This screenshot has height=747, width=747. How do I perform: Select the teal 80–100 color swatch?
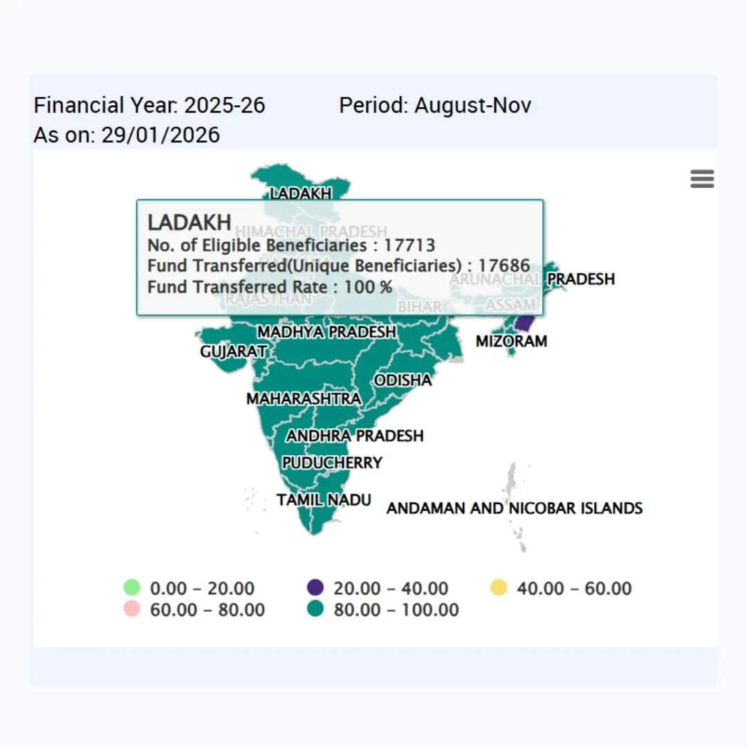315,610
